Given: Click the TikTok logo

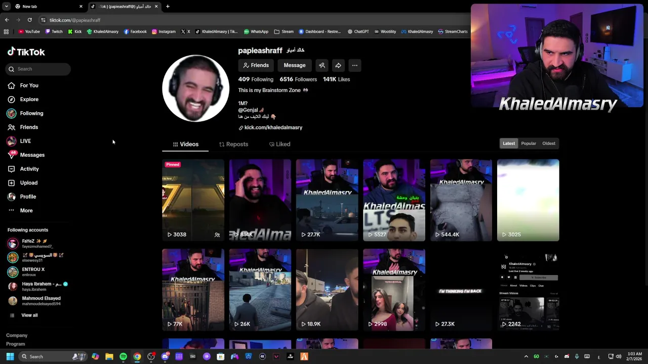Looking at the screenshot, I should click(26, 52).
